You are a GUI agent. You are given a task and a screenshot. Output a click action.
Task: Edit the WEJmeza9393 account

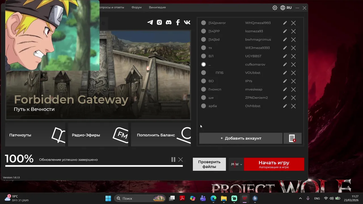click(285, 48)
